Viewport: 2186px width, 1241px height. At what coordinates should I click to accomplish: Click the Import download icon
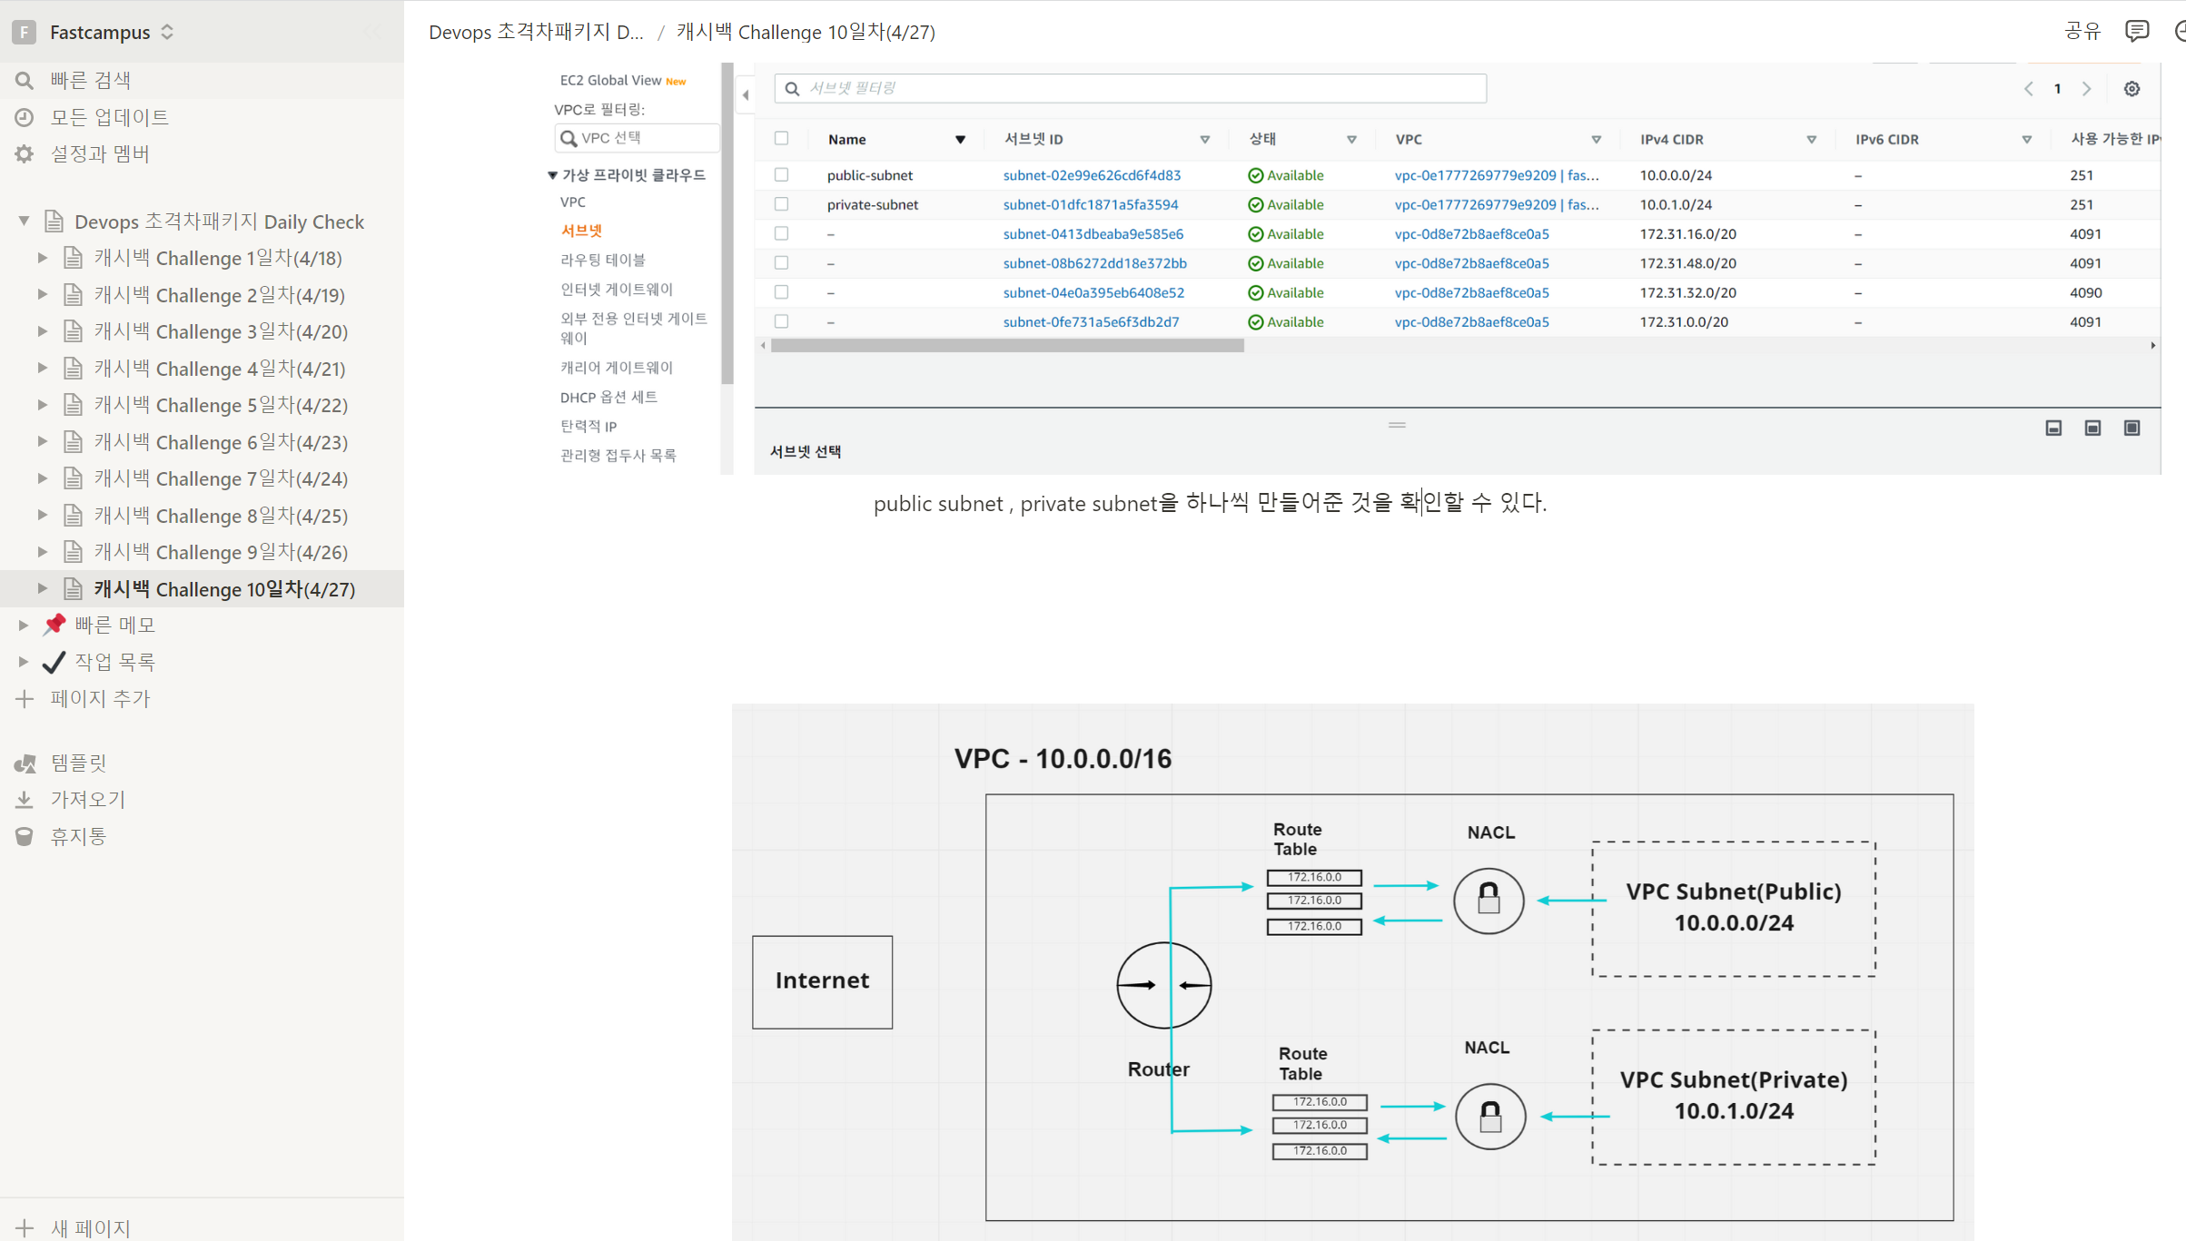[25, 800]
